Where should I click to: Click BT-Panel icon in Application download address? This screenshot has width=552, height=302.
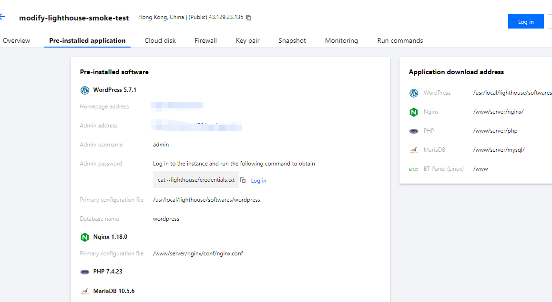coord(414,169)
